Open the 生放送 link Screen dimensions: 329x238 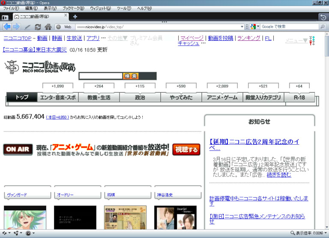(x=74, y=38)
